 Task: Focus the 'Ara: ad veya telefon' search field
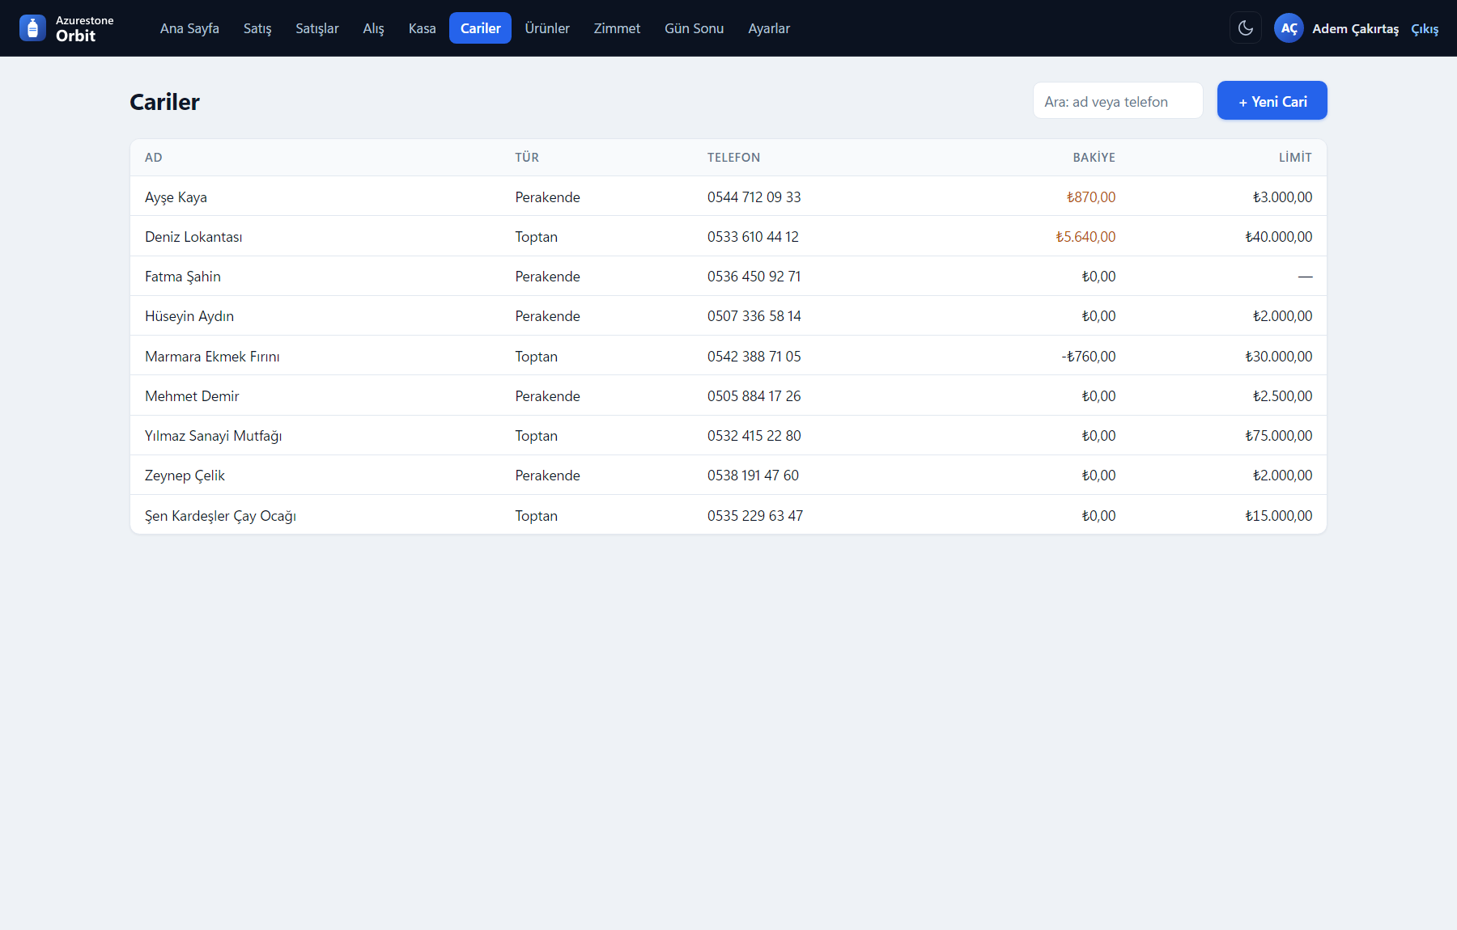(x=1118, y=101)
